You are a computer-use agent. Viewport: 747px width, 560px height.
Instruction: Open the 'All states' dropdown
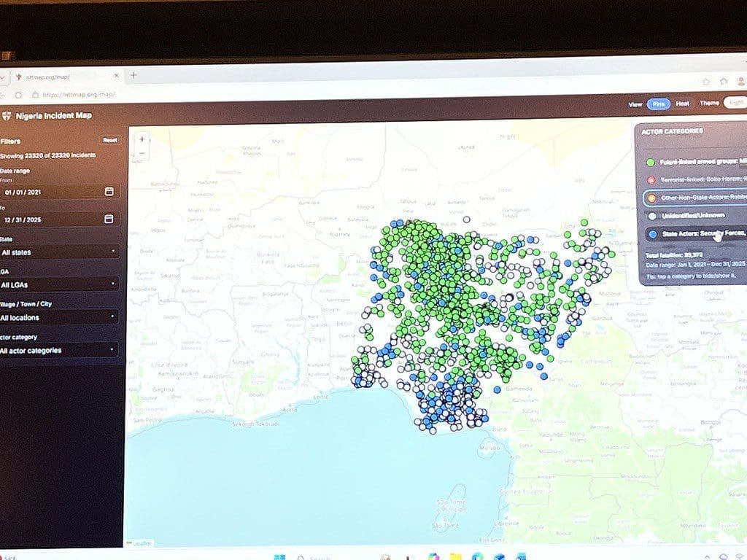(x=58, y=251)
